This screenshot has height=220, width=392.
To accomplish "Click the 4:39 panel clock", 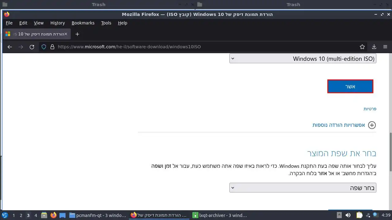I will [386, 215].
